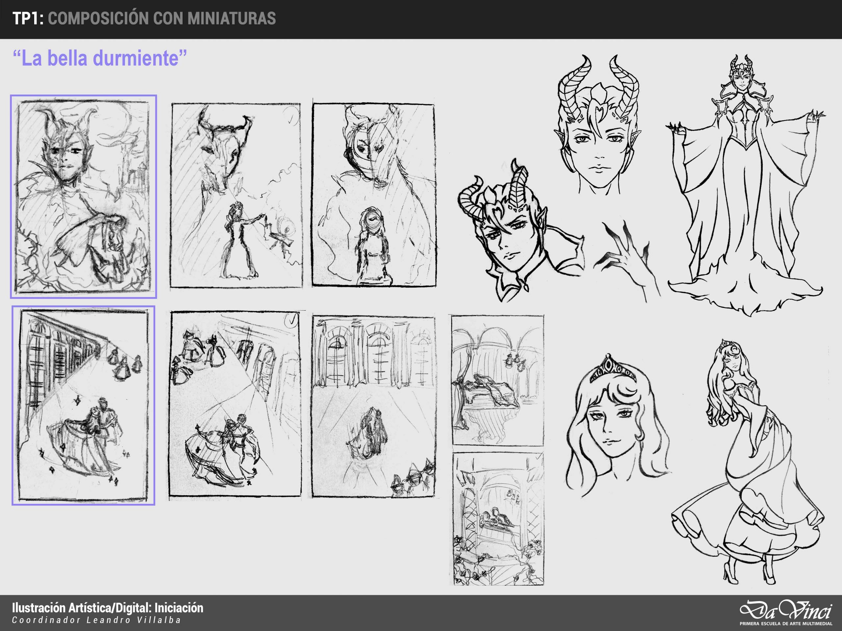Select the front-facing arched windows ballroom thumbnail
Viewport: 842px width, 631px height.
tap(373, 406)
